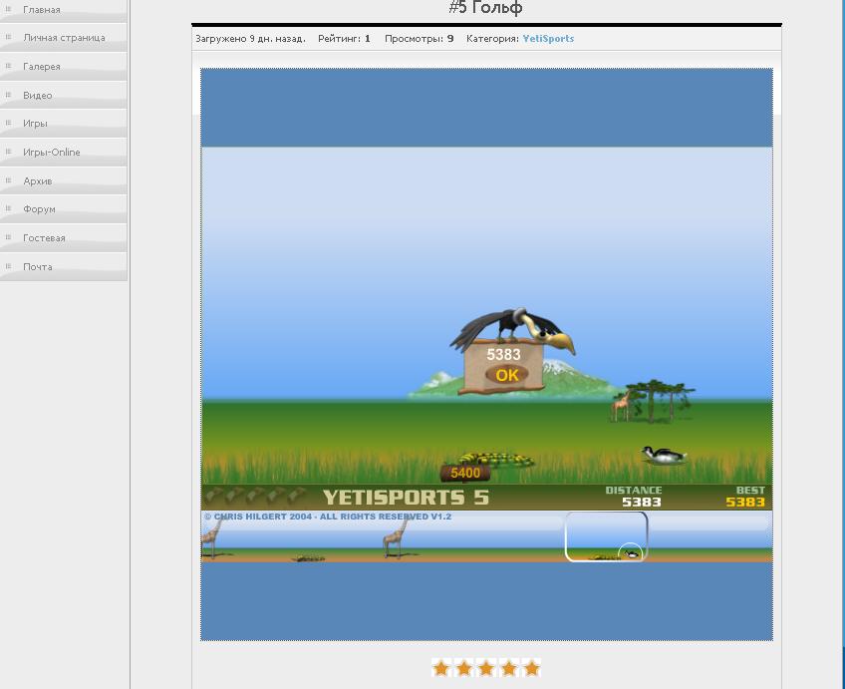Viewport: 845px width, 689px height.
Task: Click the yellow snake in the grass
Action: click(498, 460)
